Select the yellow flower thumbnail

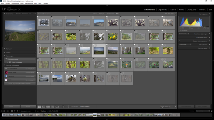[x=113, y=36]
